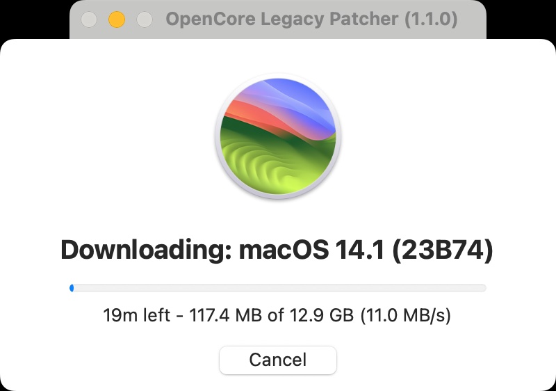The height and width of the screenshot is (391, 556).
Task: Click the middle of the download progress bar
Action: pyautogui.click(x=278, y=288)
